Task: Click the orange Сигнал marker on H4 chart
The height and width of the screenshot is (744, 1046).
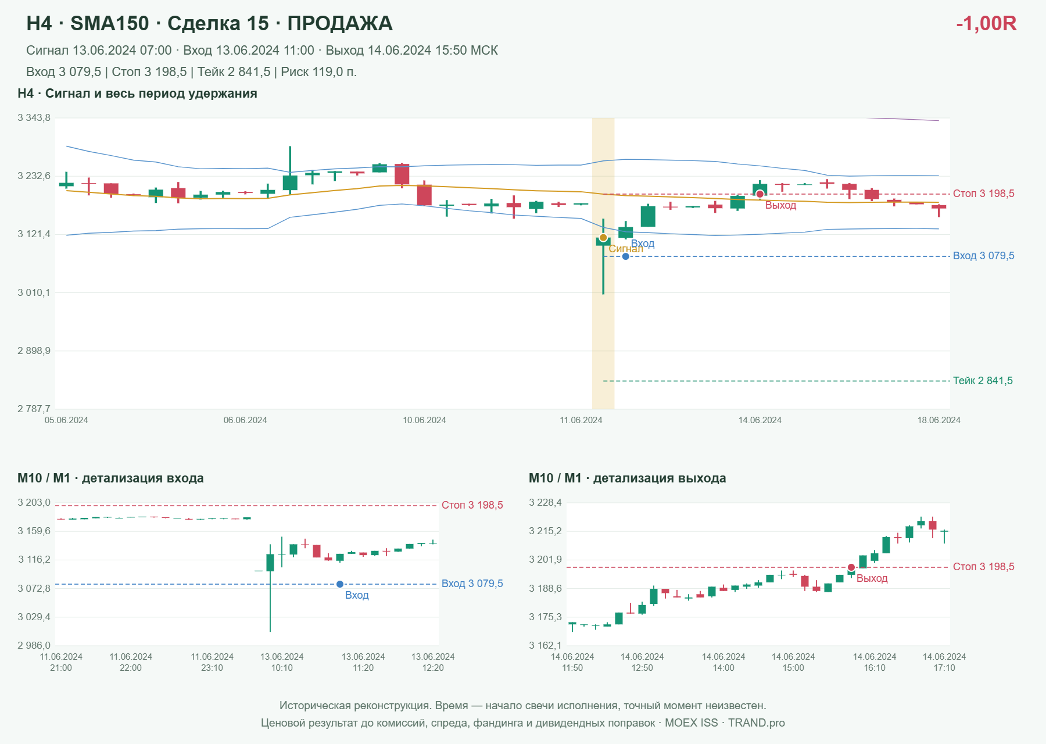Action: tap(603, 238)
